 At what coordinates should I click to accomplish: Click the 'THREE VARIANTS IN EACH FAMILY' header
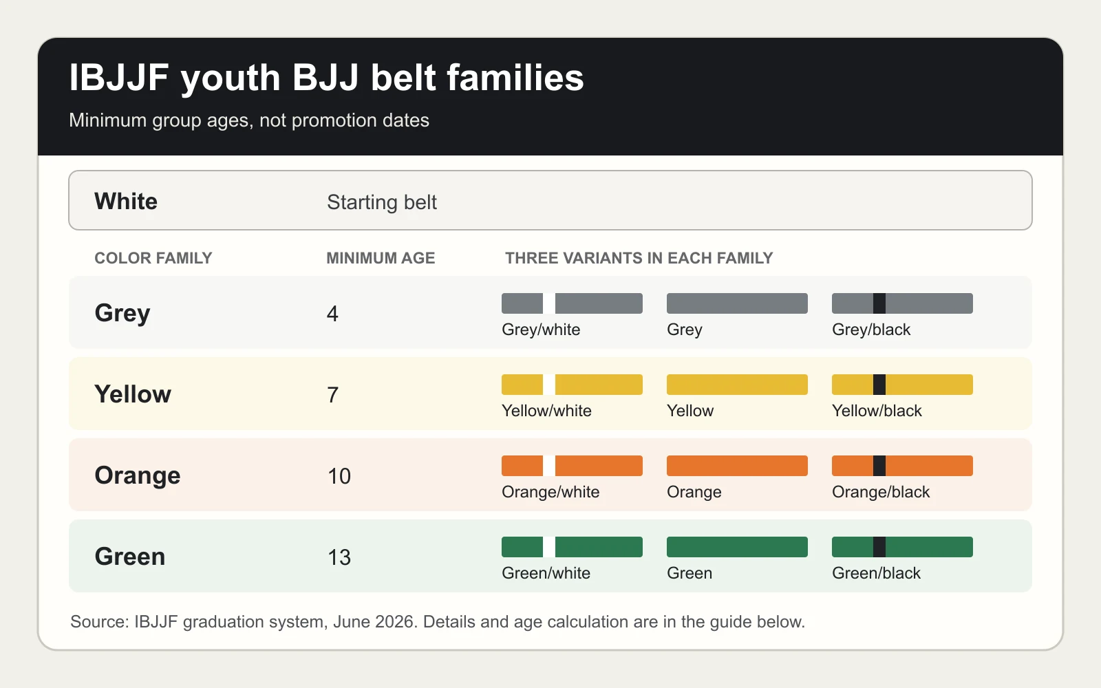tap(639, 258)
